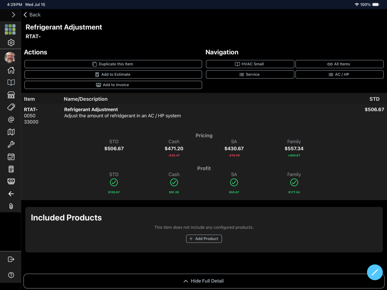Tap the blue pencil edit button
Viewport: 387px width, 290px height.
(x=375, y=272)
